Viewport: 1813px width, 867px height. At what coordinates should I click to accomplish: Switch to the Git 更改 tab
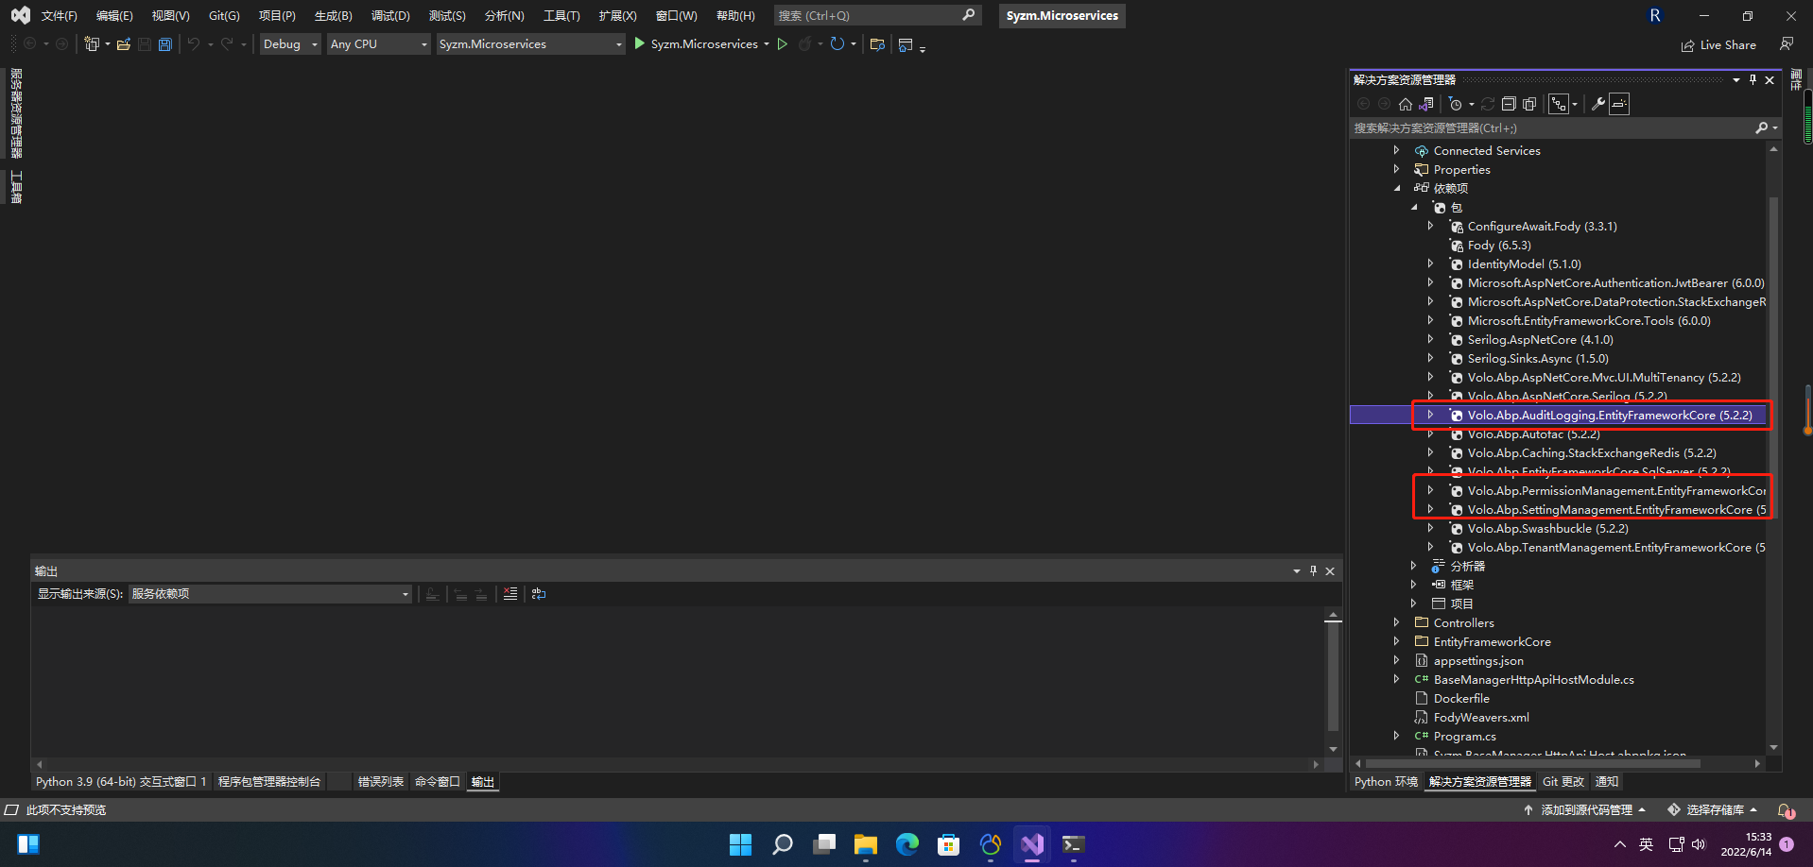point(1563,782)
